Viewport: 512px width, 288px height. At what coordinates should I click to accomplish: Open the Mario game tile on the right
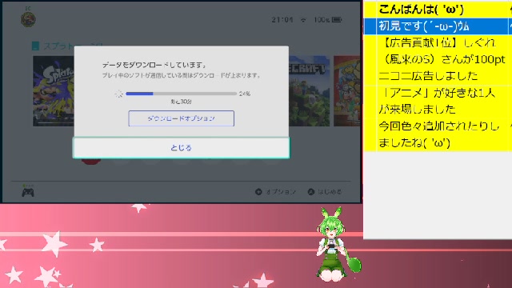[x=346, y=91]
